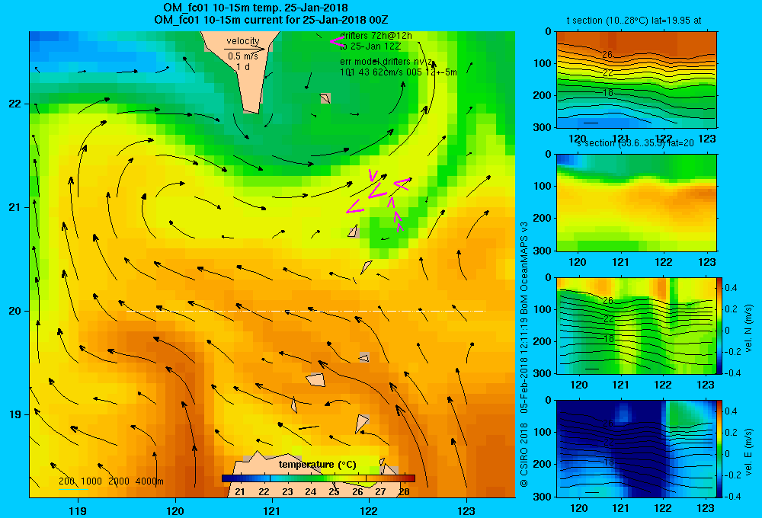Click the "velocity" legend label
This screenshot has width=762, height=518.
(x=243, y=41)
